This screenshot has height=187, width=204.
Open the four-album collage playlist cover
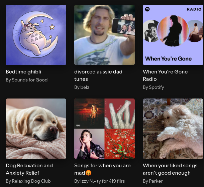click(104, 129)
